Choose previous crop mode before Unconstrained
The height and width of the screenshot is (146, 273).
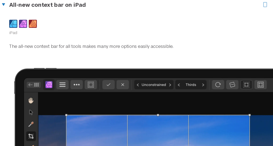click(138, 85)
